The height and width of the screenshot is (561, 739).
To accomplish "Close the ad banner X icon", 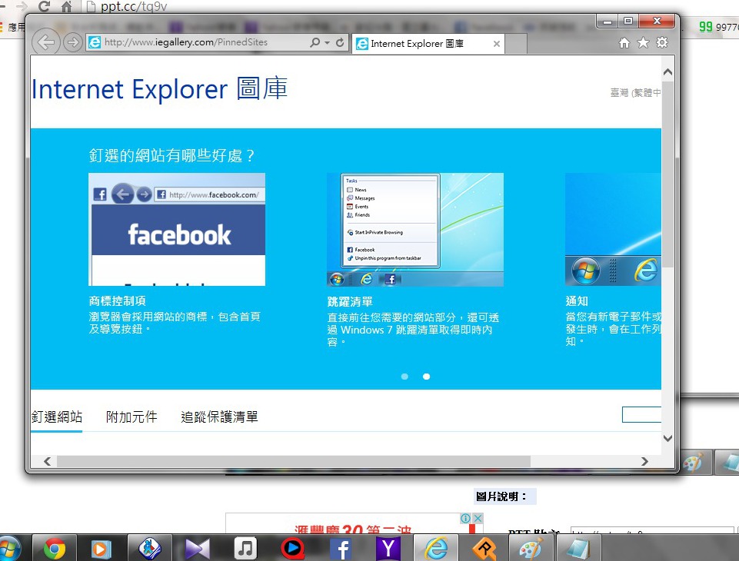I will click(x=478, y=518).
